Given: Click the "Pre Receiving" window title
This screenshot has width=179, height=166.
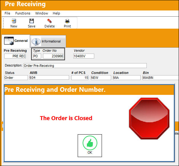Looking at the screenshot, I should click(25, 4).
